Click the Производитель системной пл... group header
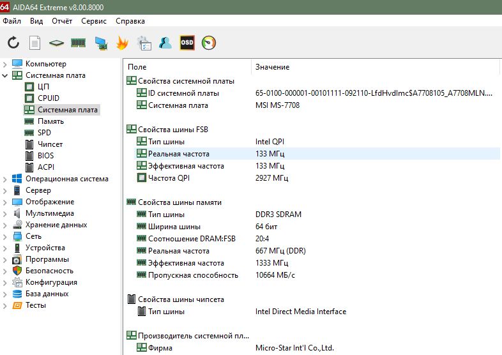The height and width of the screenshot is (355, 502). (x=194, y=336)
